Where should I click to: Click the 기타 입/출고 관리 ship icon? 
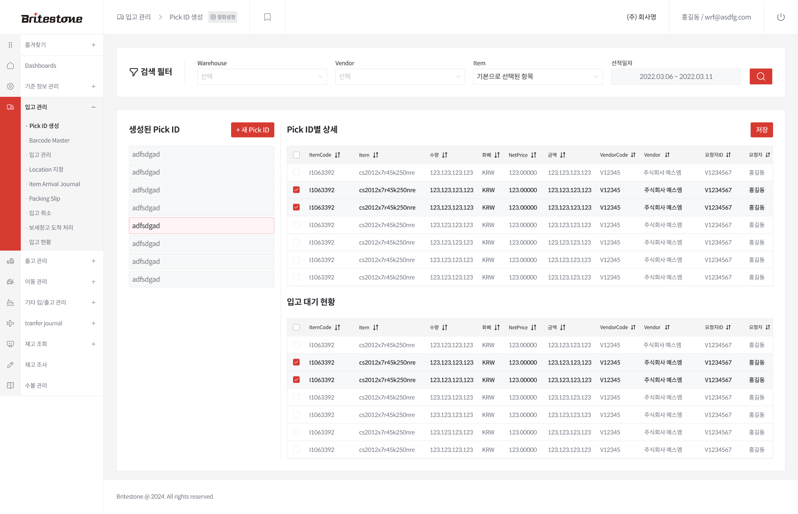click(x=10, y=302)
